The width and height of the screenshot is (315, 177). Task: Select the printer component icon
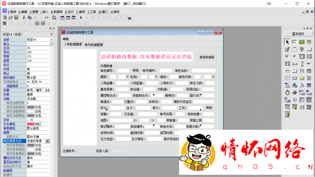click(294, 93)
